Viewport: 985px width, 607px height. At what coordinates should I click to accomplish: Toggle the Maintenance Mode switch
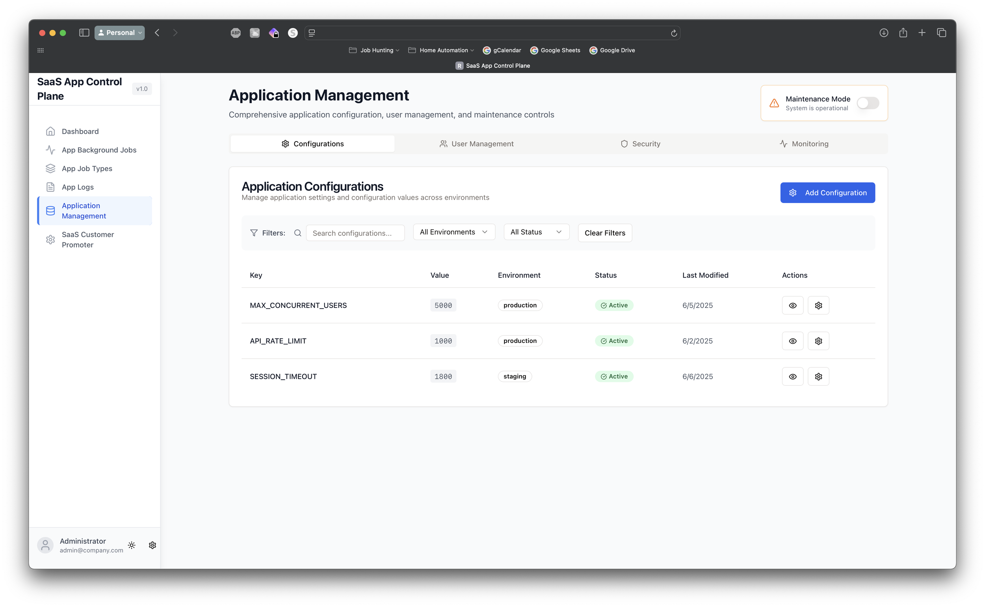point(868,103)
